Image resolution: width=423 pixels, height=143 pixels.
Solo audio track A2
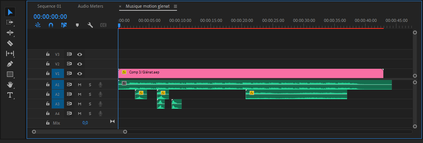[x=90, y=94]
